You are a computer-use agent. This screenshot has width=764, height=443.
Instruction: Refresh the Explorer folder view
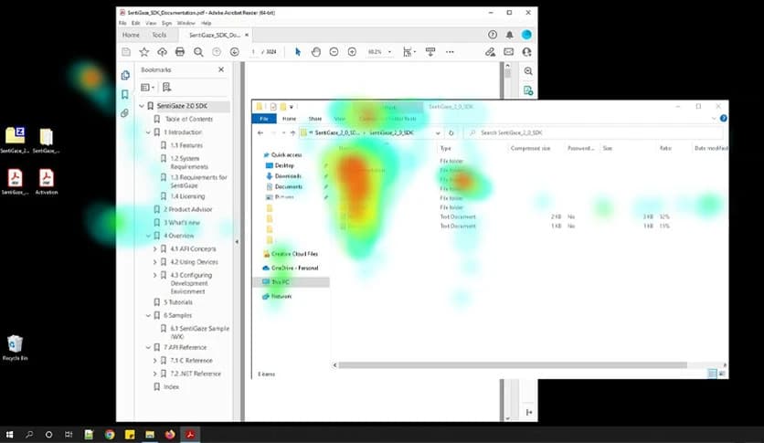click(x=451, y=133)
